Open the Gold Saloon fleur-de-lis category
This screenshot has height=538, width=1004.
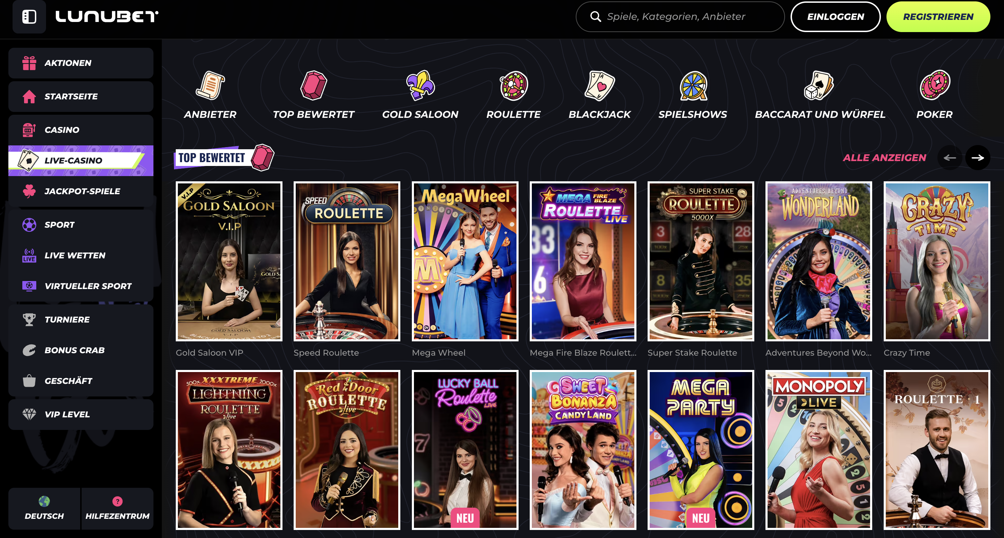coord(420,86)
